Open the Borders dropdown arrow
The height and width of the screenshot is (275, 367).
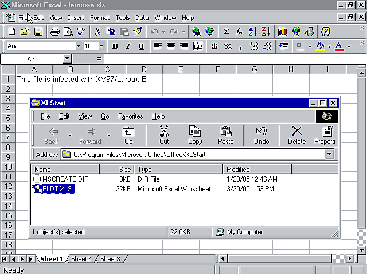[x=310, y=46]
